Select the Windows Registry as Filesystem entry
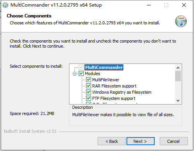 [x=122, y=92]
